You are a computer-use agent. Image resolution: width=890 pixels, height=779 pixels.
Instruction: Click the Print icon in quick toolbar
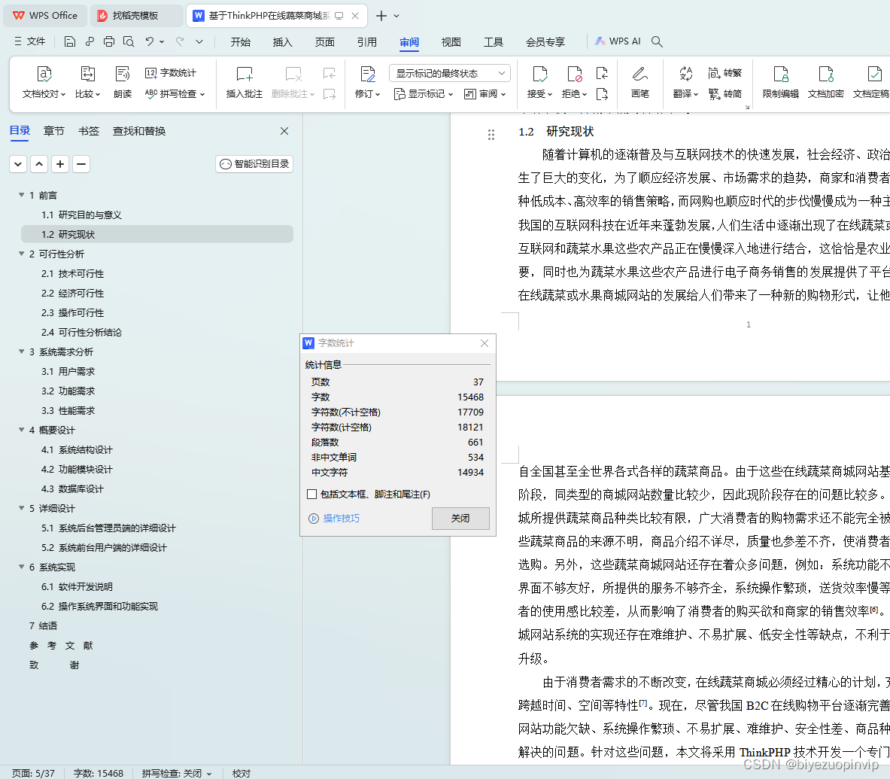[109, 41]
